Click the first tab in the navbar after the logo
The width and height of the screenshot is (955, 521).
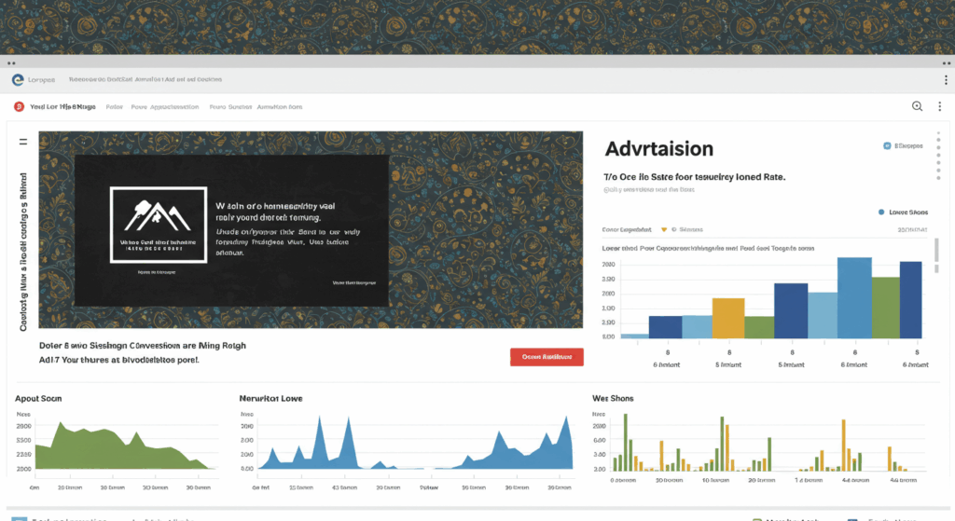115,107
